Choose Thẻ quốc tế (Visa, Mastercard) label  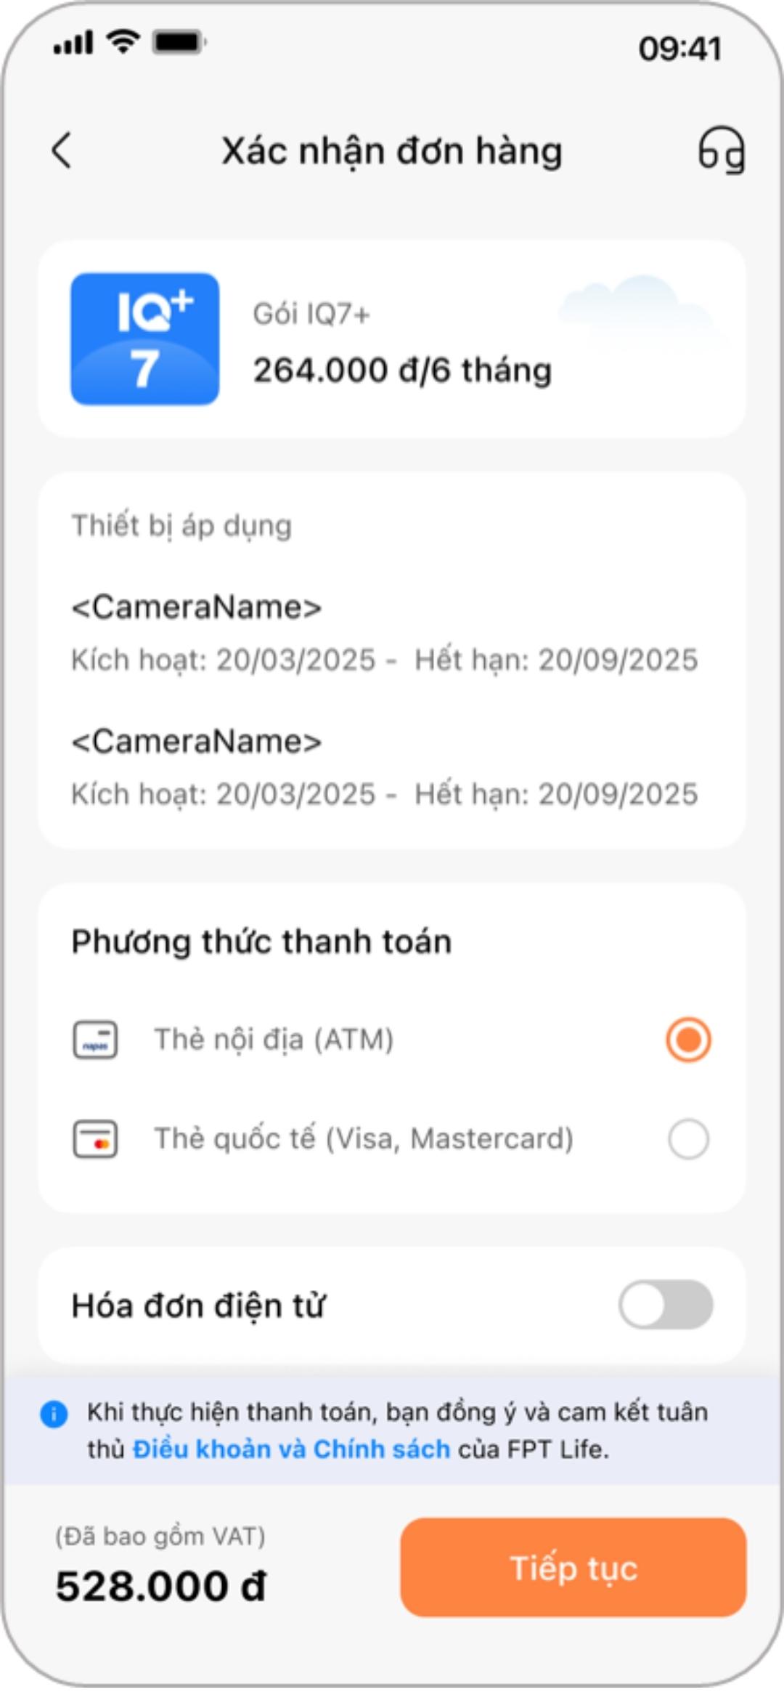point(364,1138)
